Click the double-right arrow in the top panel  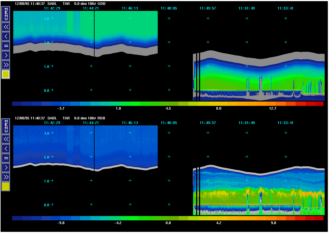tap(6, 65)
